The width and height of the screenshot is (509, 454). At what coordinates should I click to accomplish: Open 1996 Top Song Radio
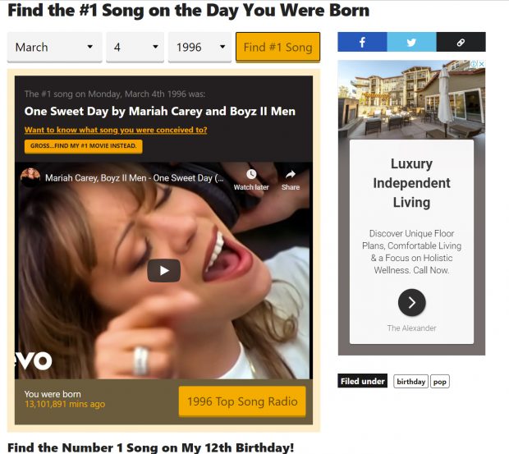tap(242, 401)
